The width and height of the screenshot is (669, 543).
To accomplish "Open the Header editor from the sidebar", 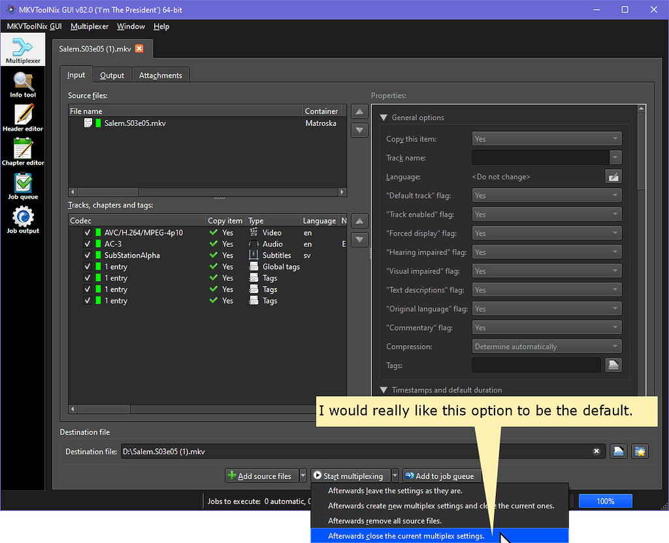I will coord(23,119).
